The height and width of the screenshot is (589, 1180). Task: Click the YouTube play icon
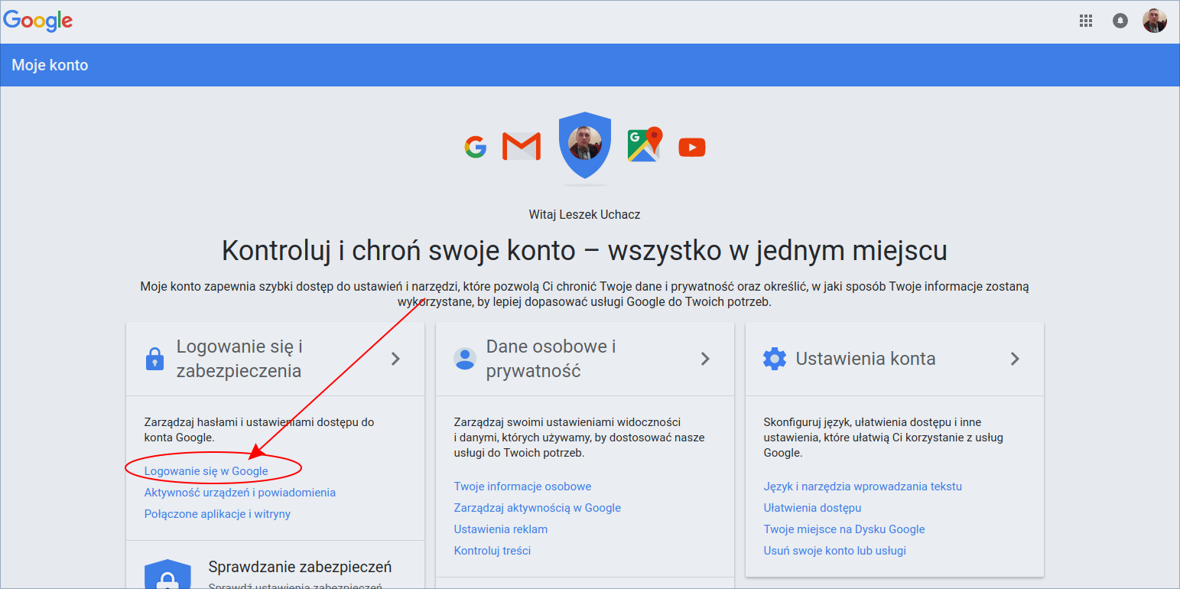[692, 147]
